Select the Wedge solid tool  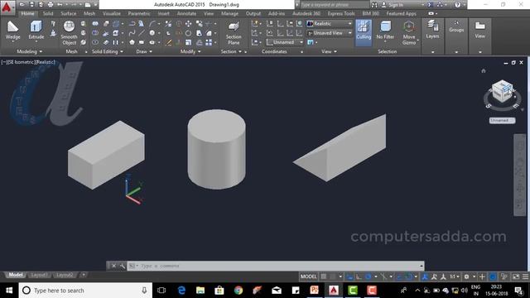point(13,31)
